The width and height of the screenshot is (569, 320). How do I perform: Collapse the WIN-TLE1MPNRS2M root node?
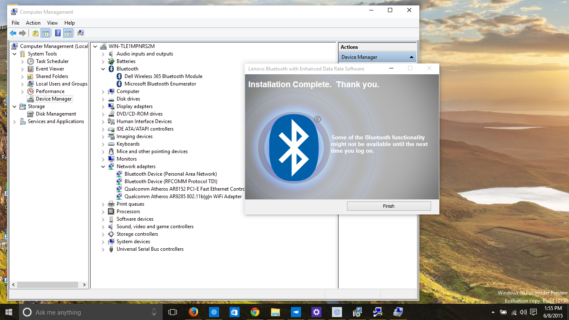[95, 46]
